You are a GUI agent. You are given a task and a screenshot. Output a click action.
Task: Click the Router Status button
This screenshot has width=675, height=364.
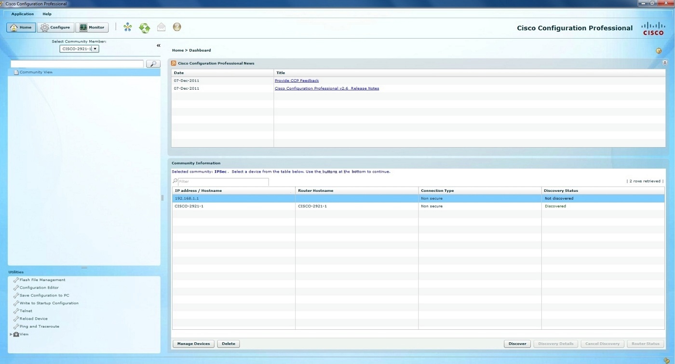click(x=646, y=344)
